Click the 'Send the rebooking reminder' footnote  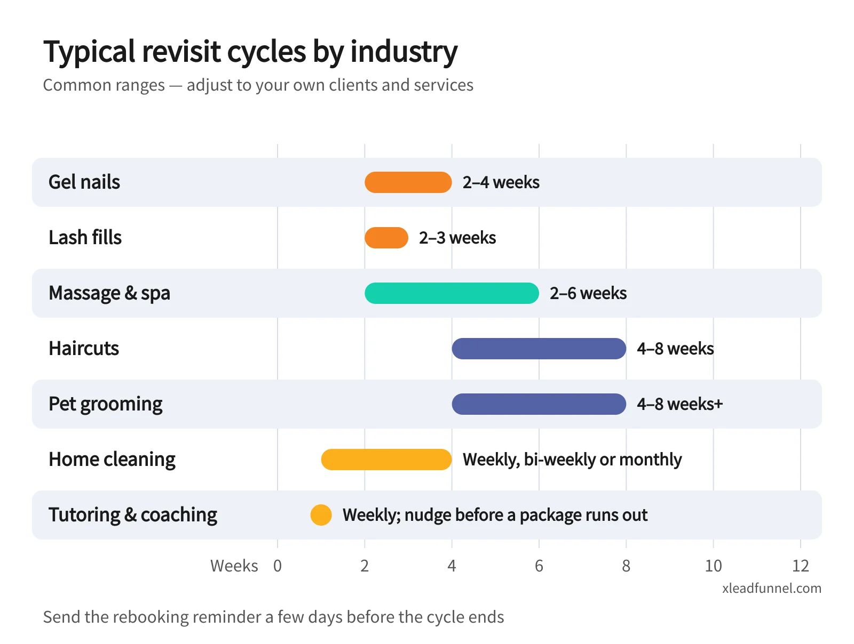point(273,617)
